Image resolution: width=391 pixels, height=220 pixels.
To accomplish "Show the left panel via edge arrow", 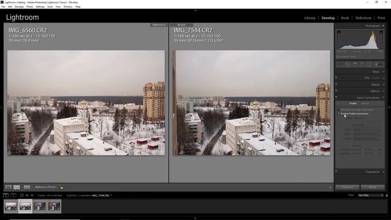I will coord(1,108).
